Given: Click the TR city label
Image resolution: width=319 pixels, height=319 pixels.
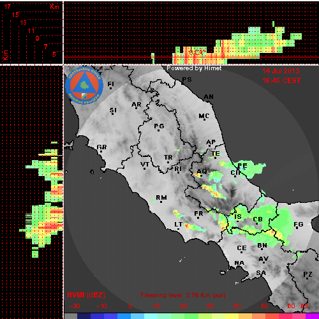Looking at the screenshot, I should (x=168, y=158).
